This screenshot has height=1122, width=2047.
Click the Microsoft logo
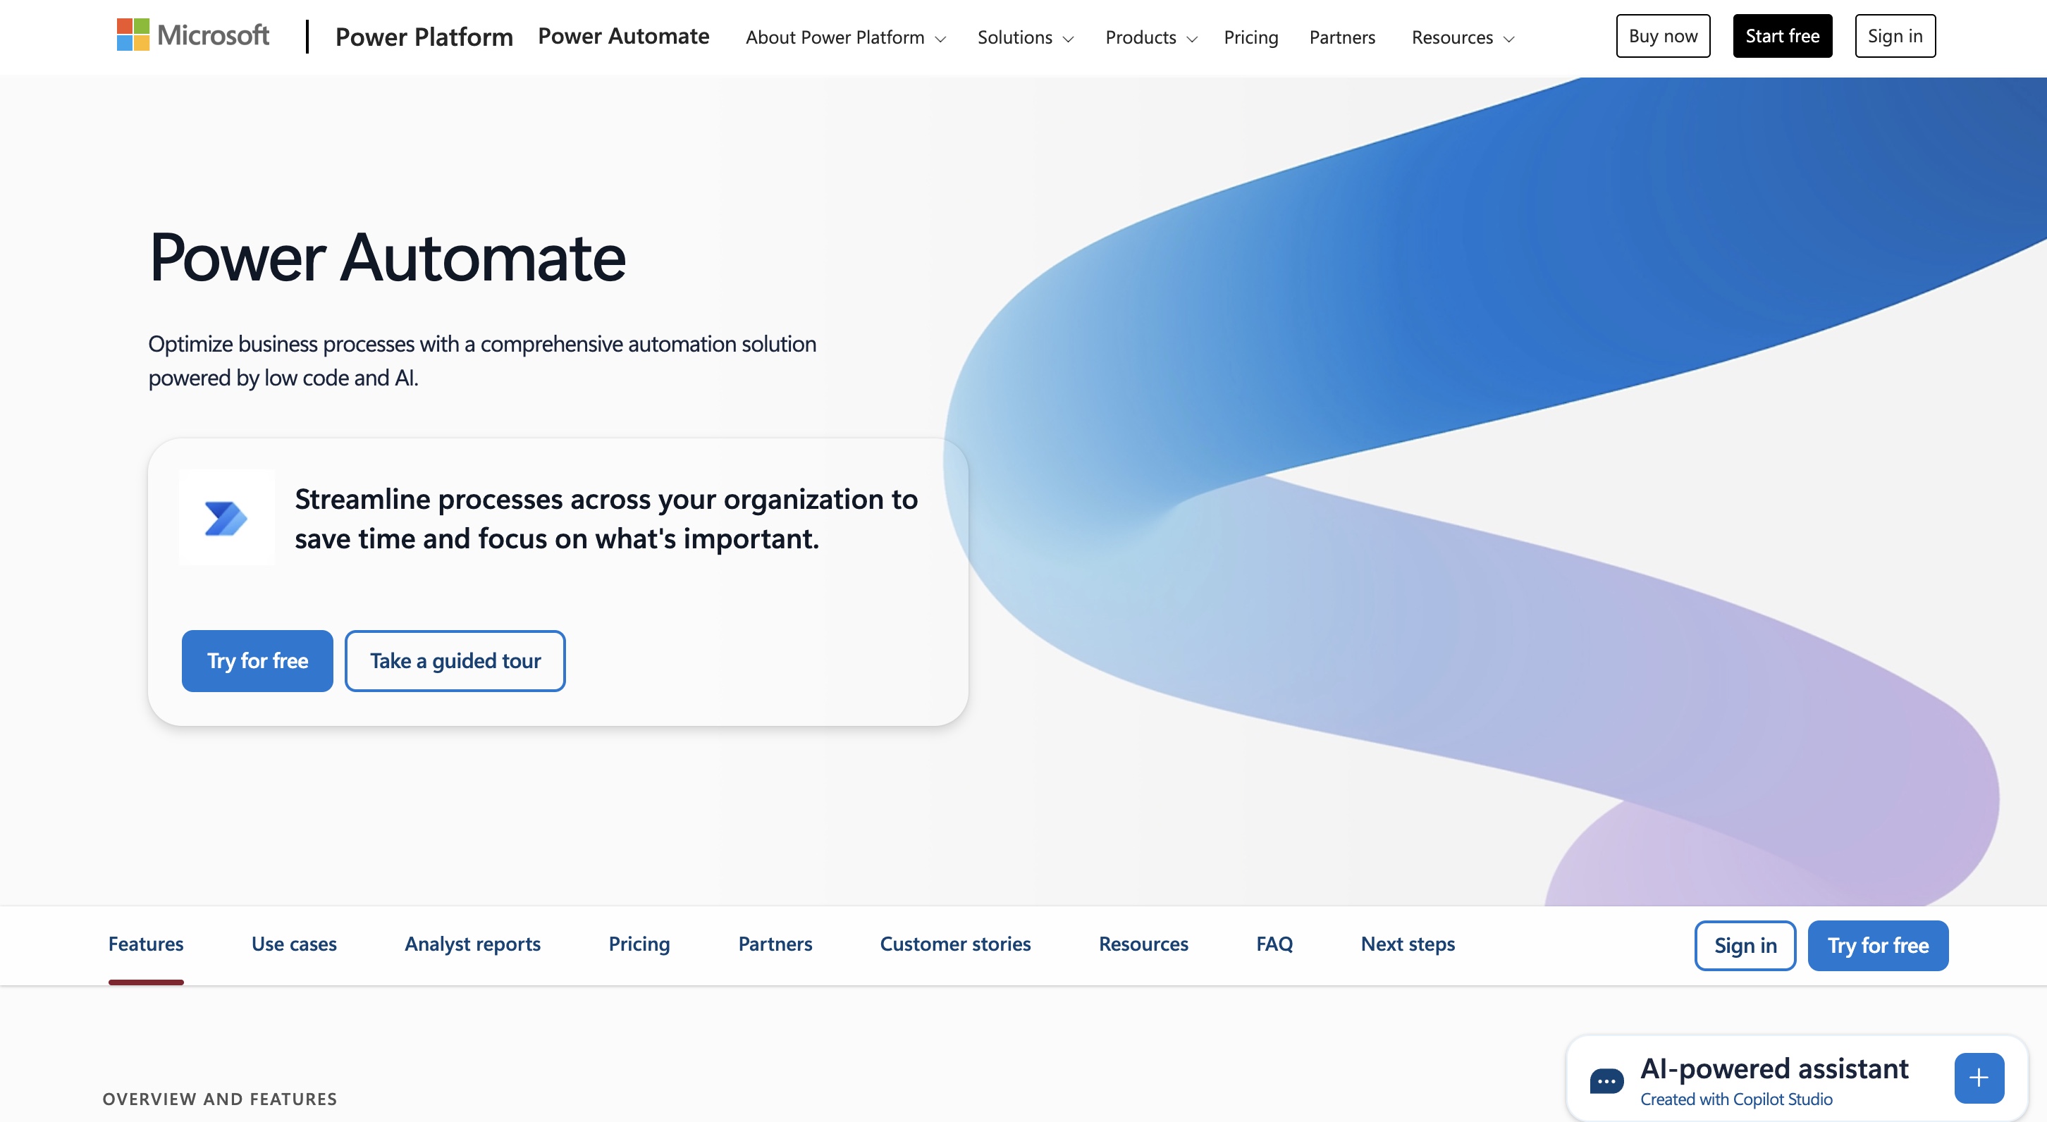pyautogui.click(x=193, y=35)
